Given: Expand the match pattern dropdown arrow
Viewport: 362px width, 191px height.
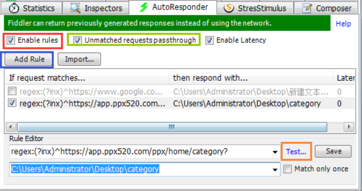Looking at the screenshot, I should [275, 152].
